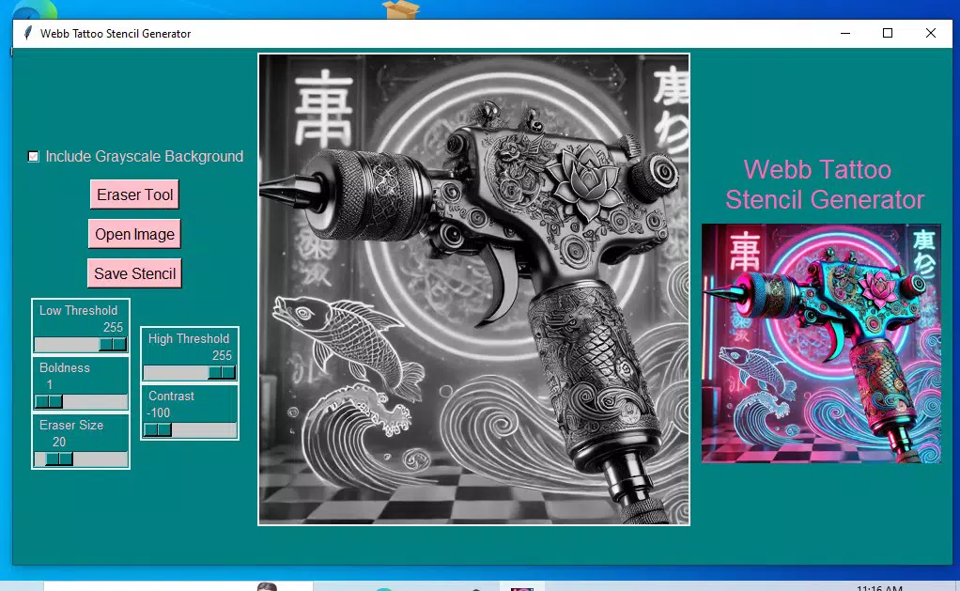Close the Stencil Generator window
The width and height of the screenshot is (960, 591).
tap(931, 33)
